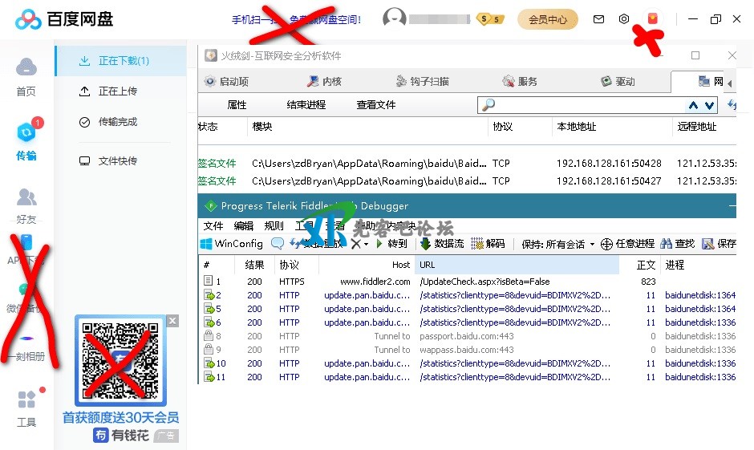Open the 文件 menu in Fiddler

(x=213, y=226)
